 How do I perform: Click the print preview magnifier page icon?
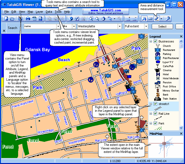click(x=40, y=19)
